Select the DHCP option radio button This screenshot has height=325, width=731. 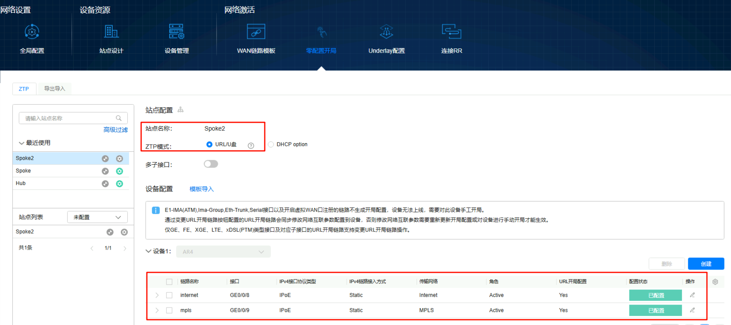click(x=271, y=144)
